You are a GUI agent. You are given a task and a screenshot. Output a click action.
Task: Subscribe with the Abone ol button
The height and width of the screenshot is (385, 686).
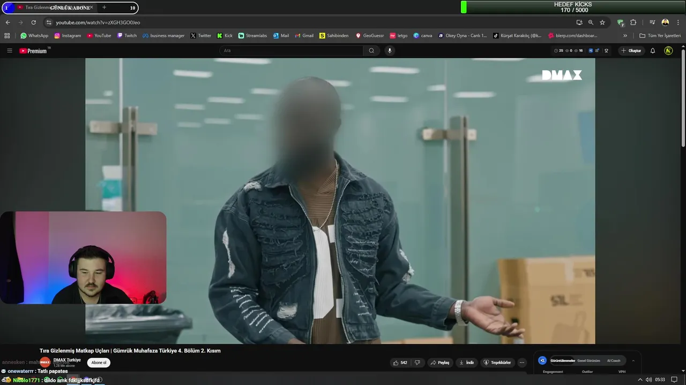(x=99, y=363)
